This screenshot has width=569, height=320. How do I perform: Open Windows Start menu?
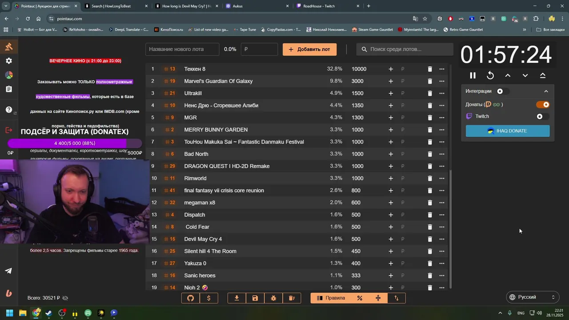9,313
